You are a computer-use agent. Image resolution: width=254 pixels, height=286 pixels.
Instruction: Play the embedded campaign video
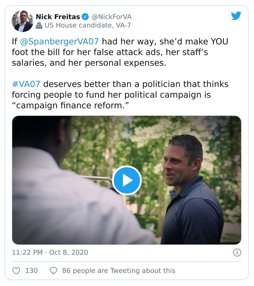coord(127,180)
